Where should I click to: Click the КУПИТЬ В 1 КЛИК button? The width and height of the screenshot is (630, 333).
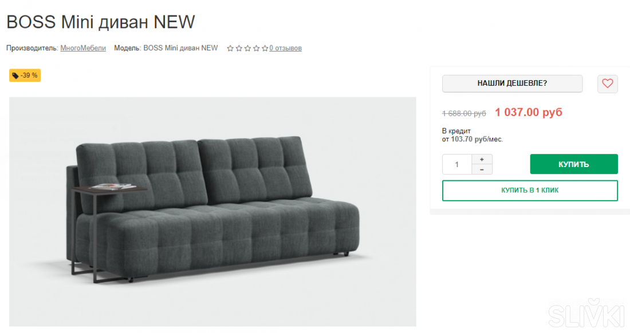click(x=530, y=191)
